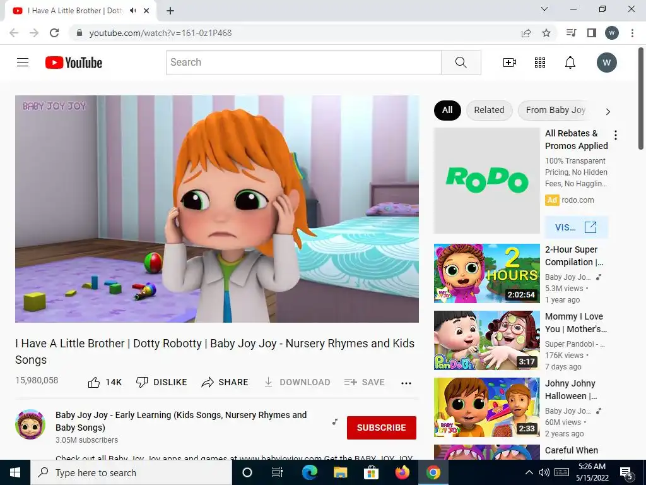The height and width of the screenshot is (485, 646).
Task: Open the Chrome media control icon
Action: (x=571, y=33)
